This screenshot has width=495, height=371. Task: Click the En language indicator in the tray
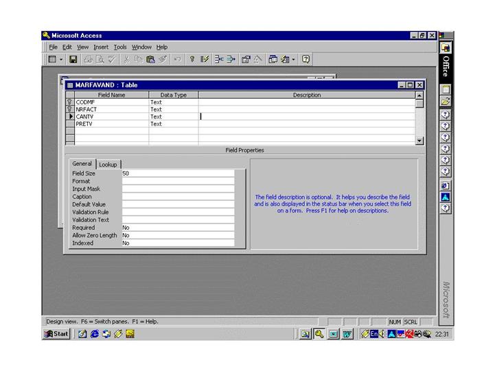click(x=373, y=334)
